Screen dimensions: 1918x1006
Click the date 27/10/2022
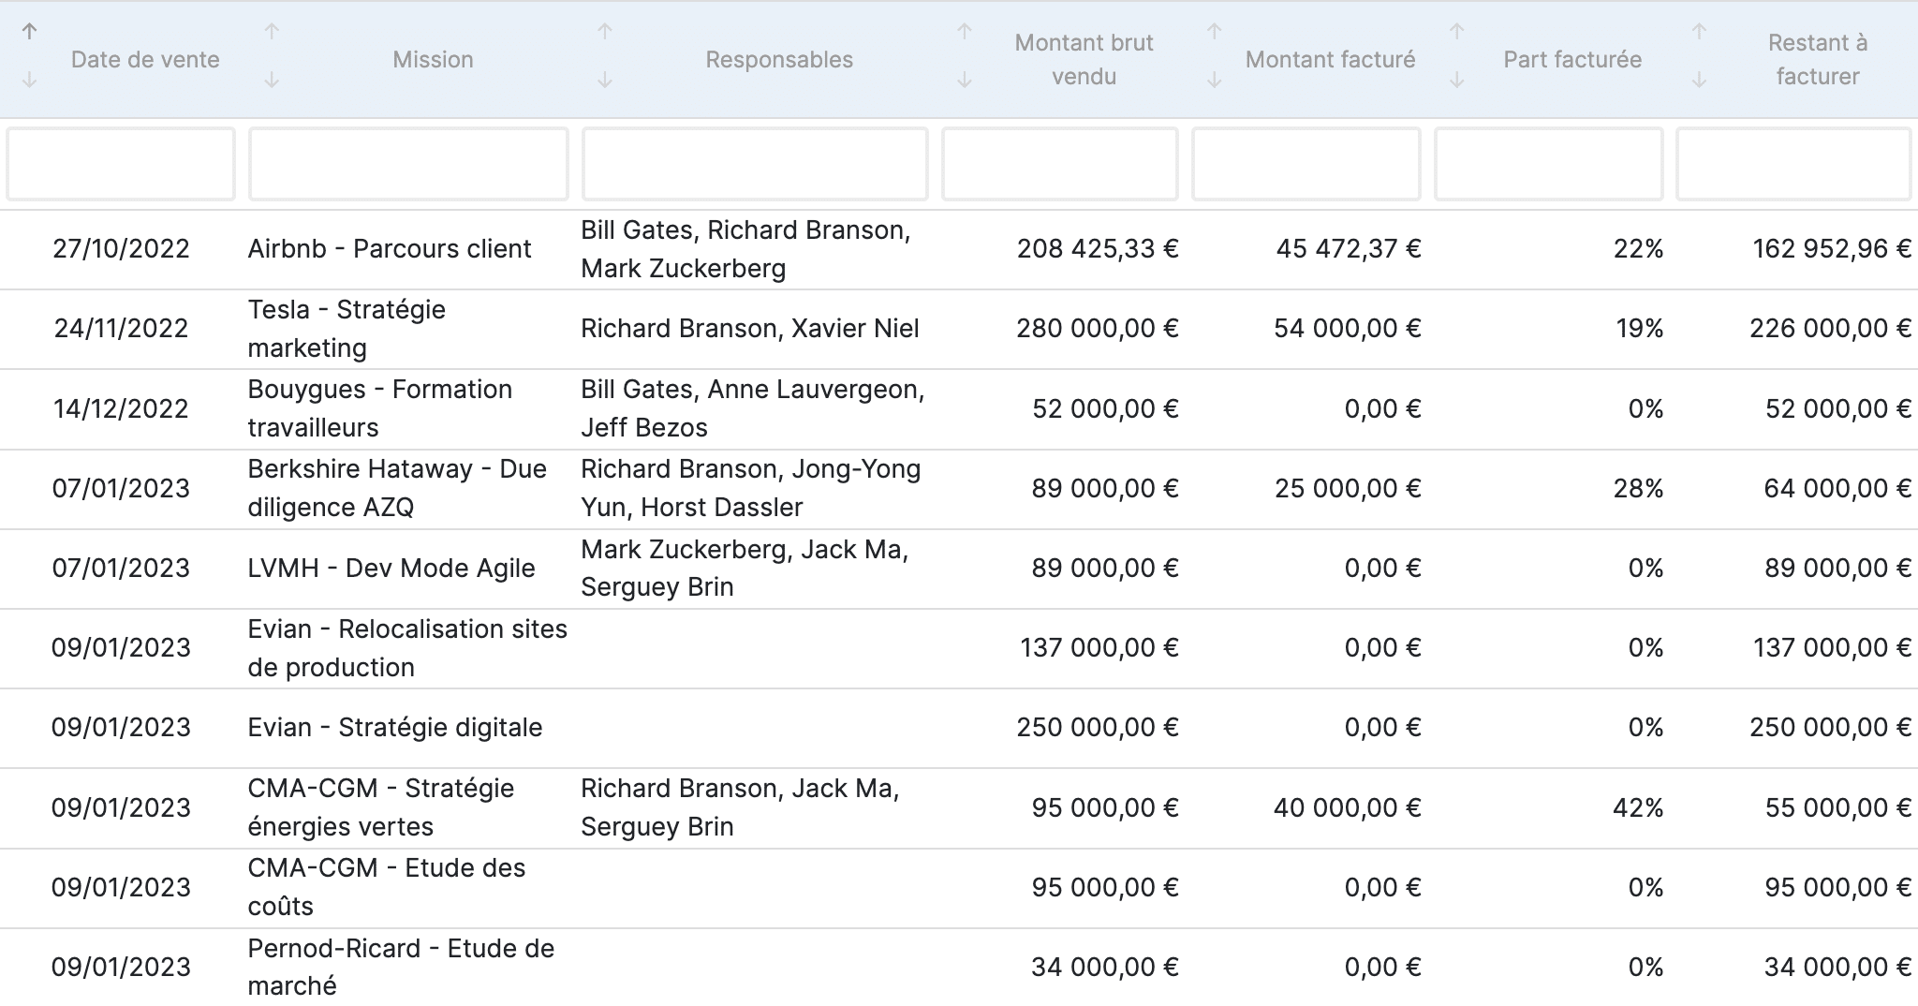pos(121,249)
